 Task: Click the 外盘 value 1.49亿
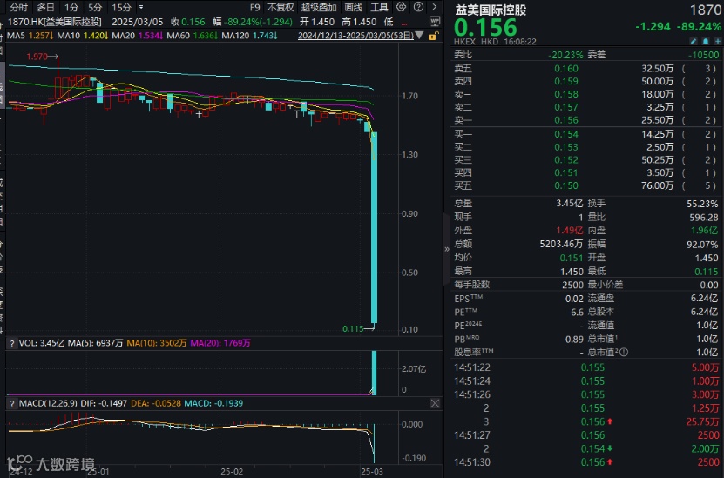point(569,230)
